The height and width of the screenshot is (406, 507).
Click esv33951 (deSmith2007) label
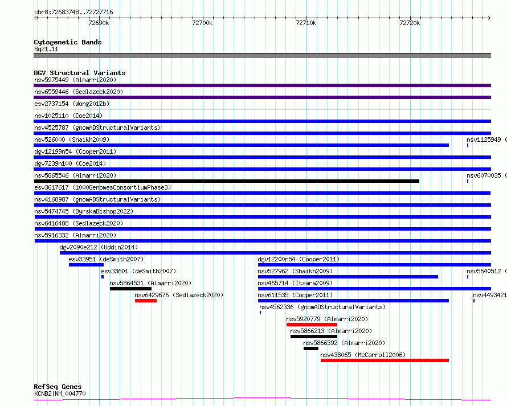click(106, 259)
